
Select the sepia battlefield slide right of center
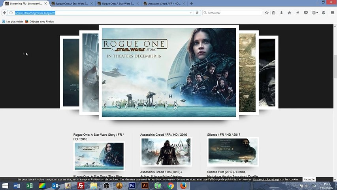pyautogui.click(x=249, y=72)
